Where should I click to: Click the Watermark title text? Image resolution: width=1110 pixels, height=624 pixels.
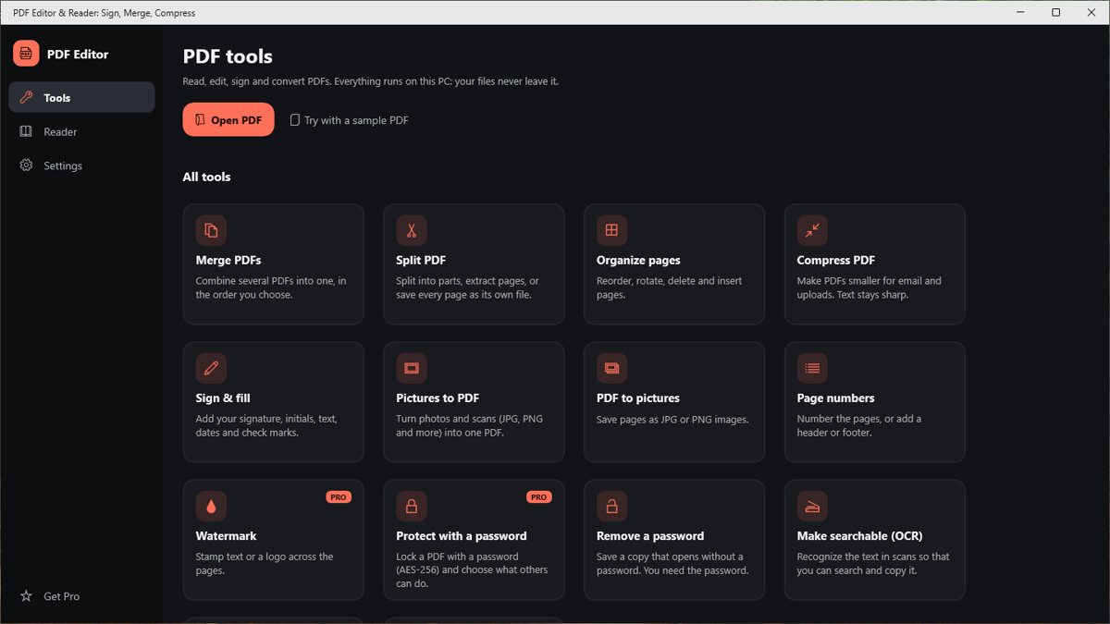[x=227, y=536]
